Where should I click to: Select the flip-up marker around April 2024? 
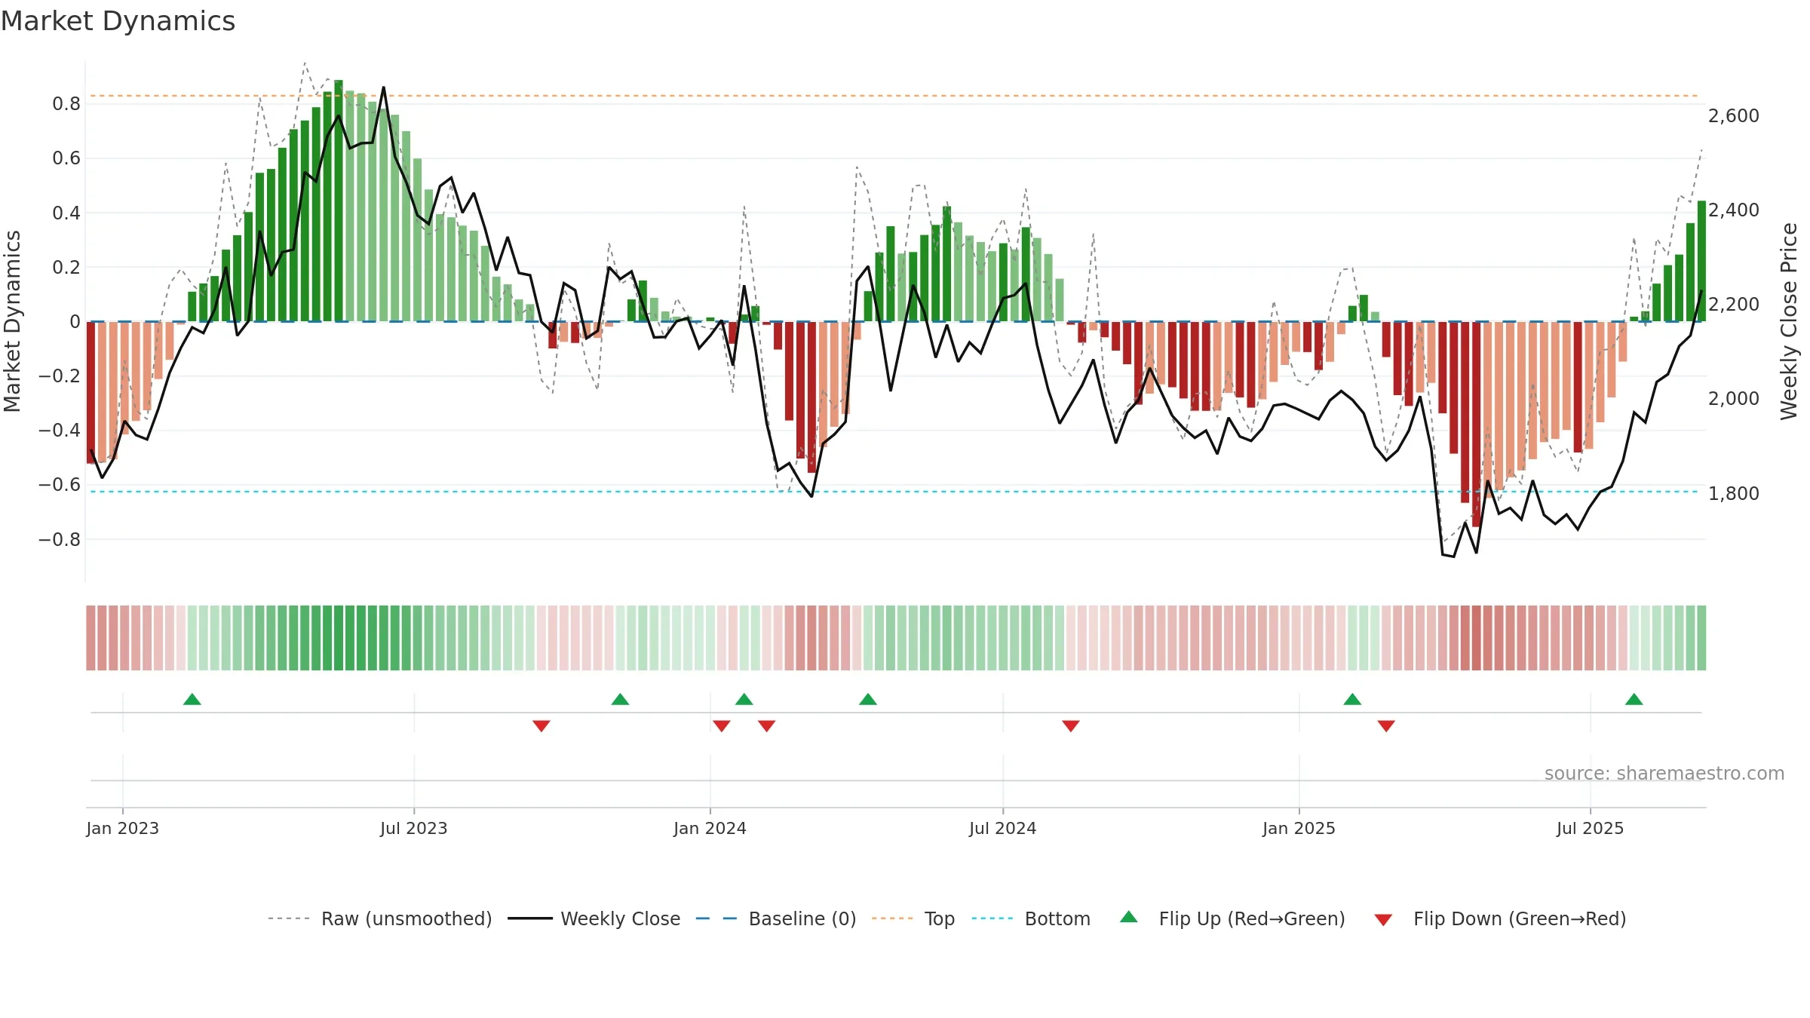tap(868, 699)
